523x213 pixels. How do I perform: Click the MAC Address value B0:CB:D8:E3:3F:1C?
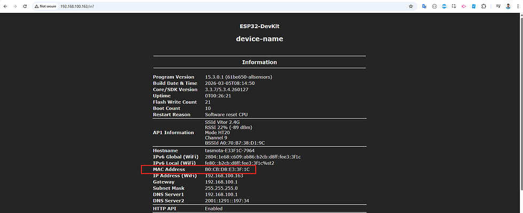227,169
